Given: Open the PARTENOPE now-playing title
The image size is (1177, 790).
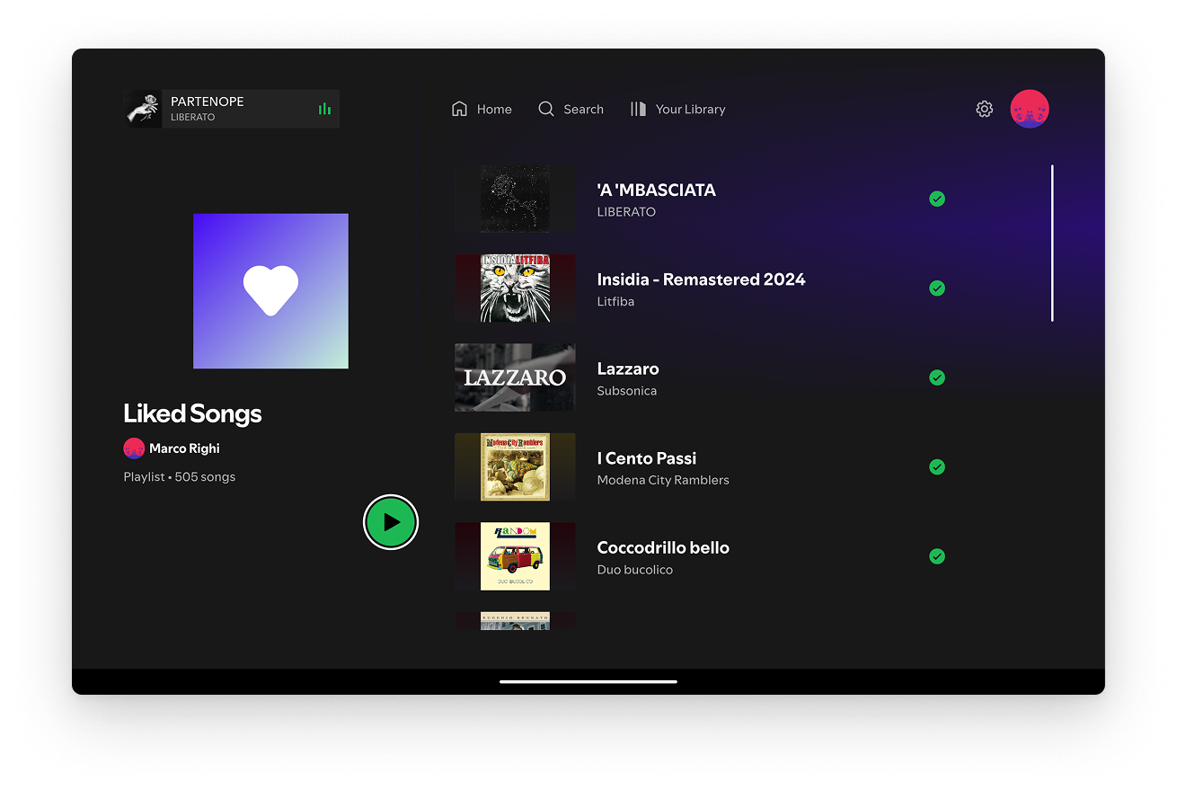Looking at the screenshot, I should [x=208, y=102].
